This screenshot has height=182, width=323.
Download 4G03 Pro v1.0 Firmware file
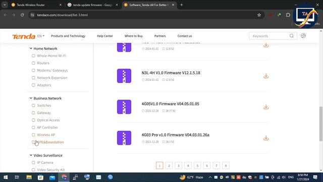[266, 138]
